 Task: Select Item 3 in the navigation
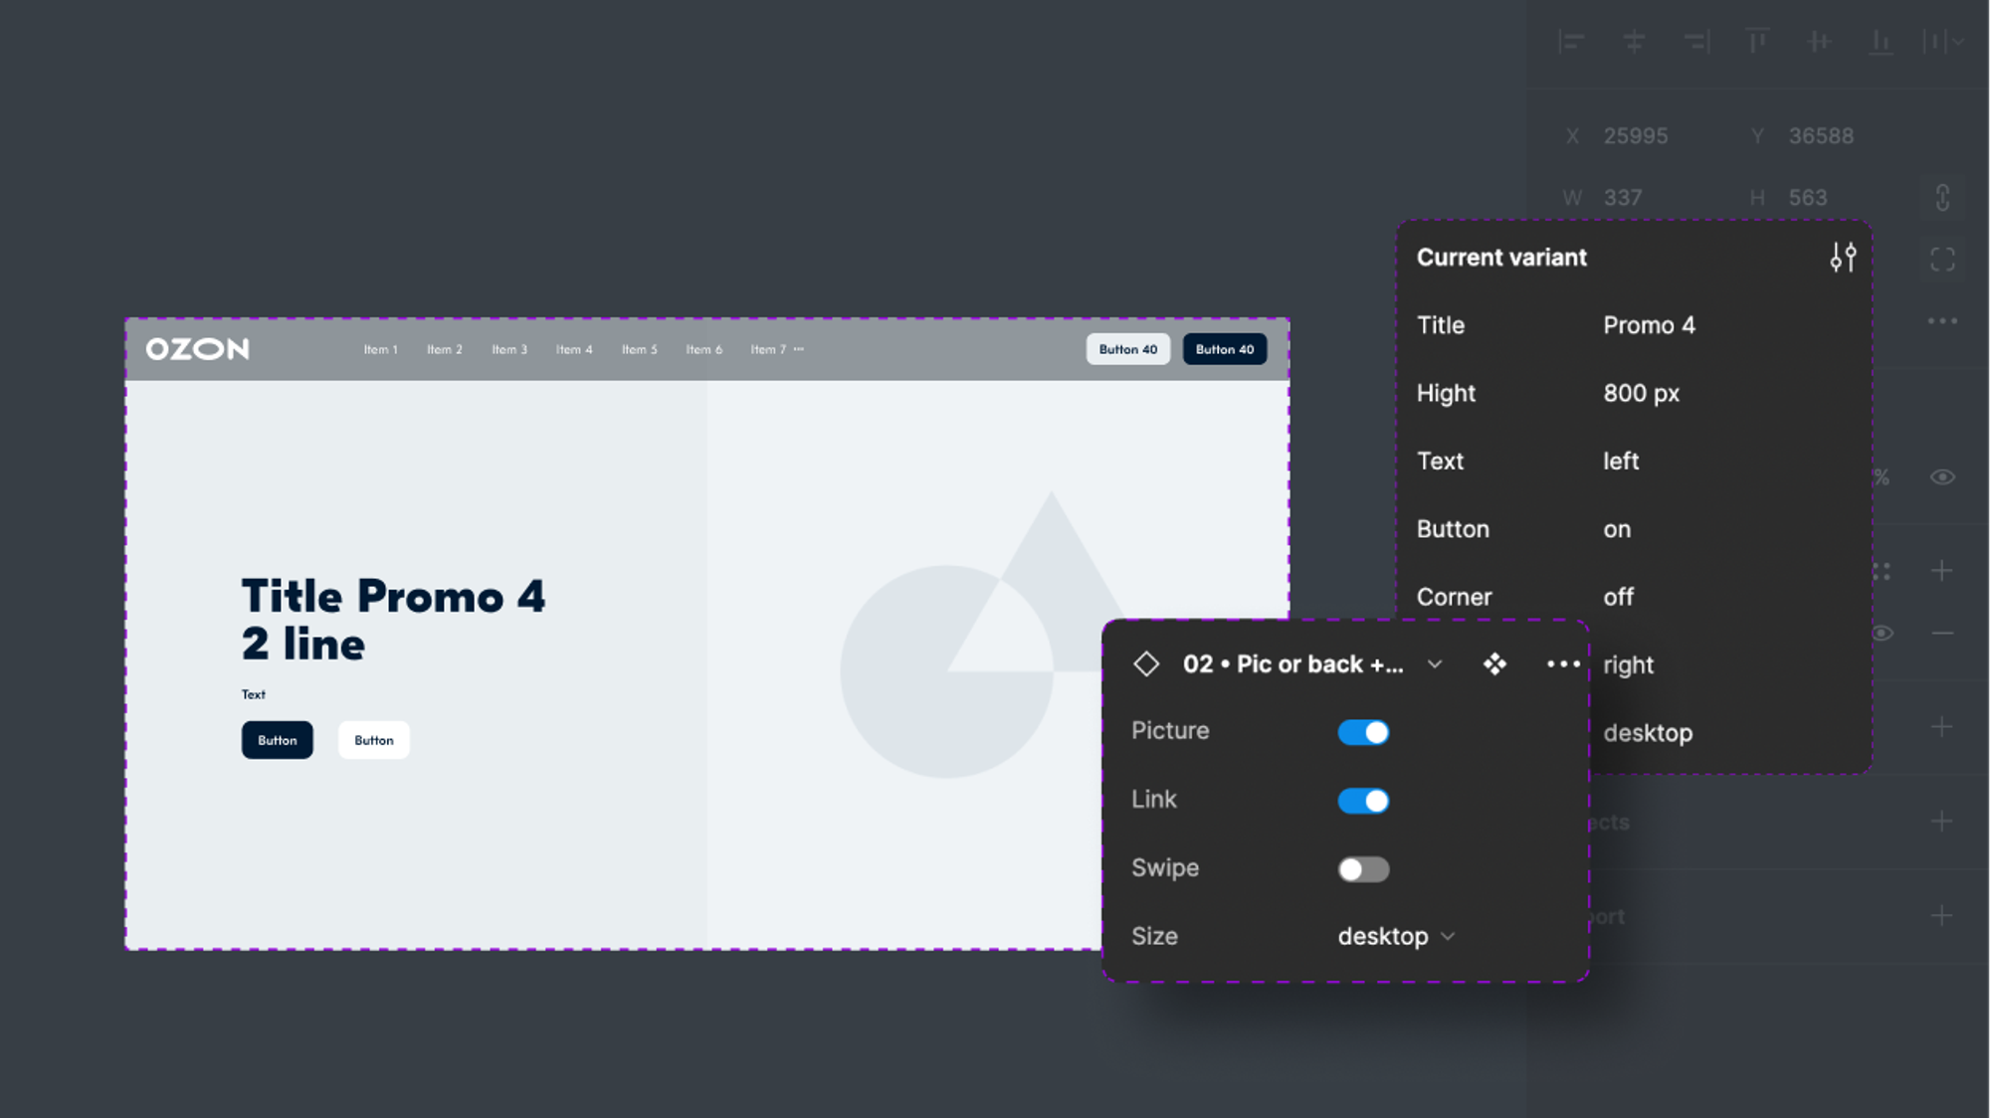(x=509, y=349)
